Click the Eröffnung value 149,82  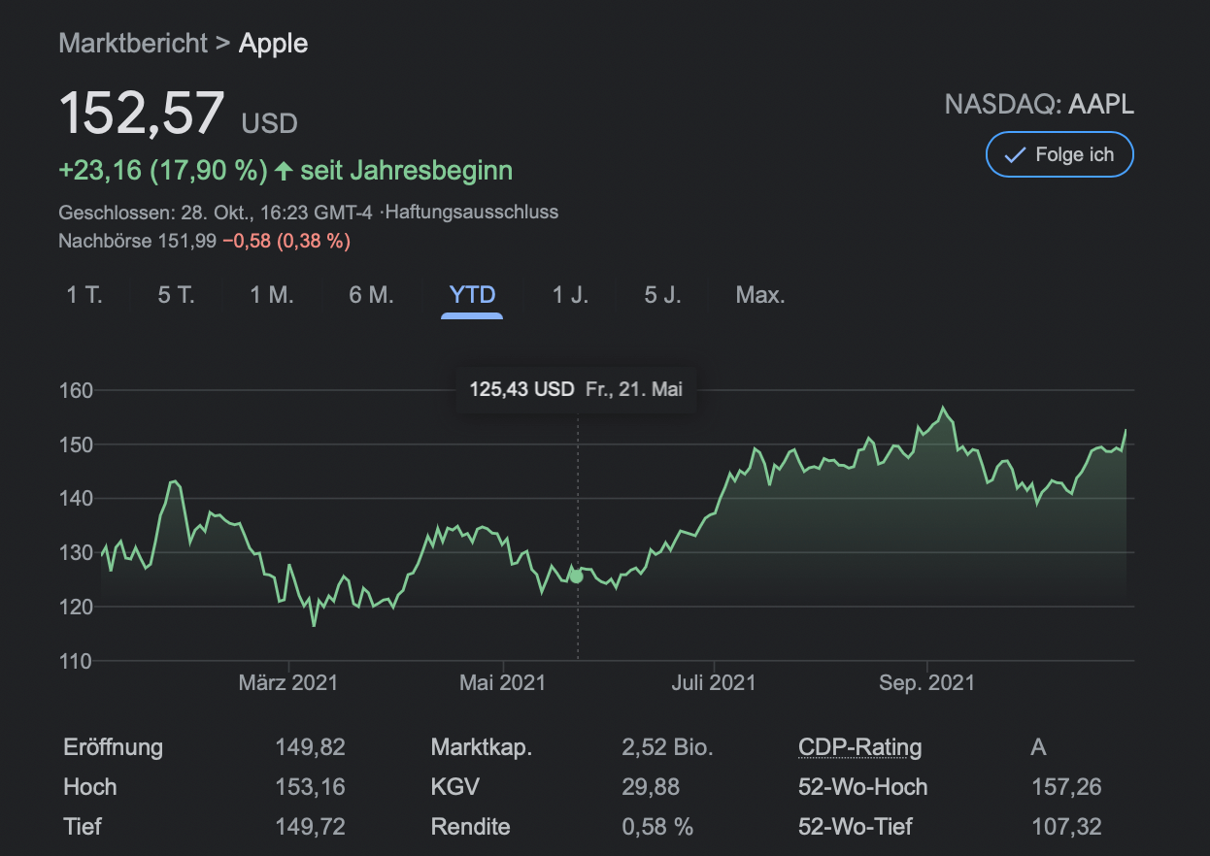coord(310,747)
